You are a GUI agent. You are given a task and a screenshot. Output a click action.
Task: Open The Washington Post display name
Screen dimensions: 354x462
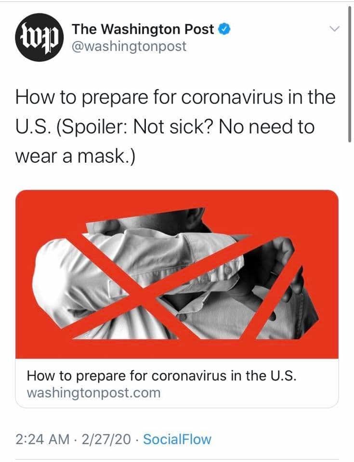143,29
